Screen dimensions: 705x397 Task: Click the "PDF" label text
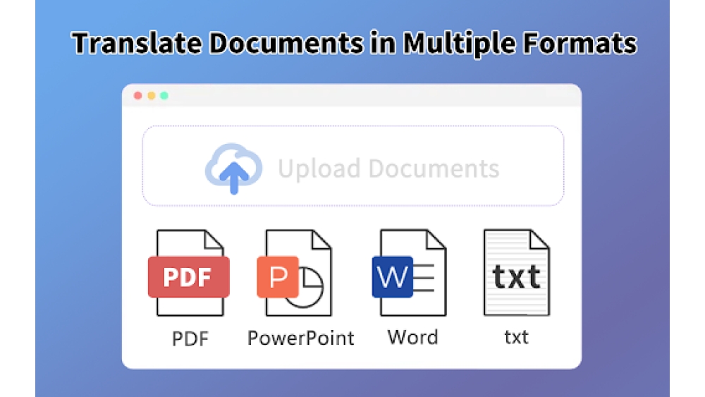(190, 338)
